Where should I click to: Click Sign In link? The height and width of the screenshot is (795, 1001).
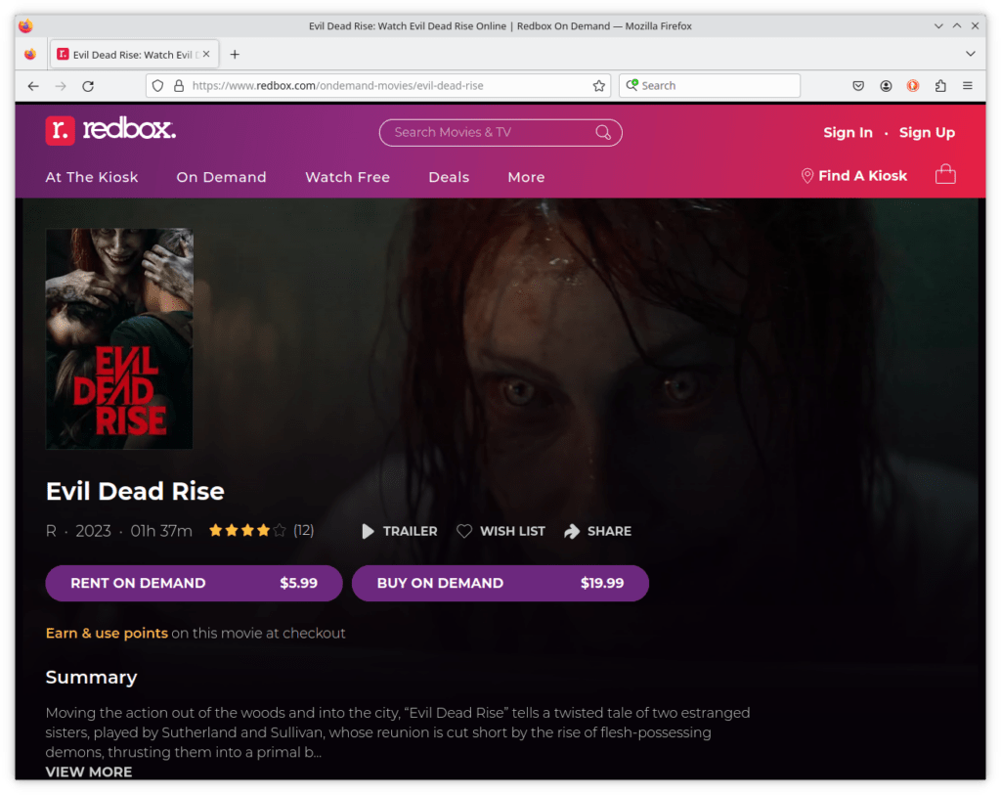coord(848,133)
